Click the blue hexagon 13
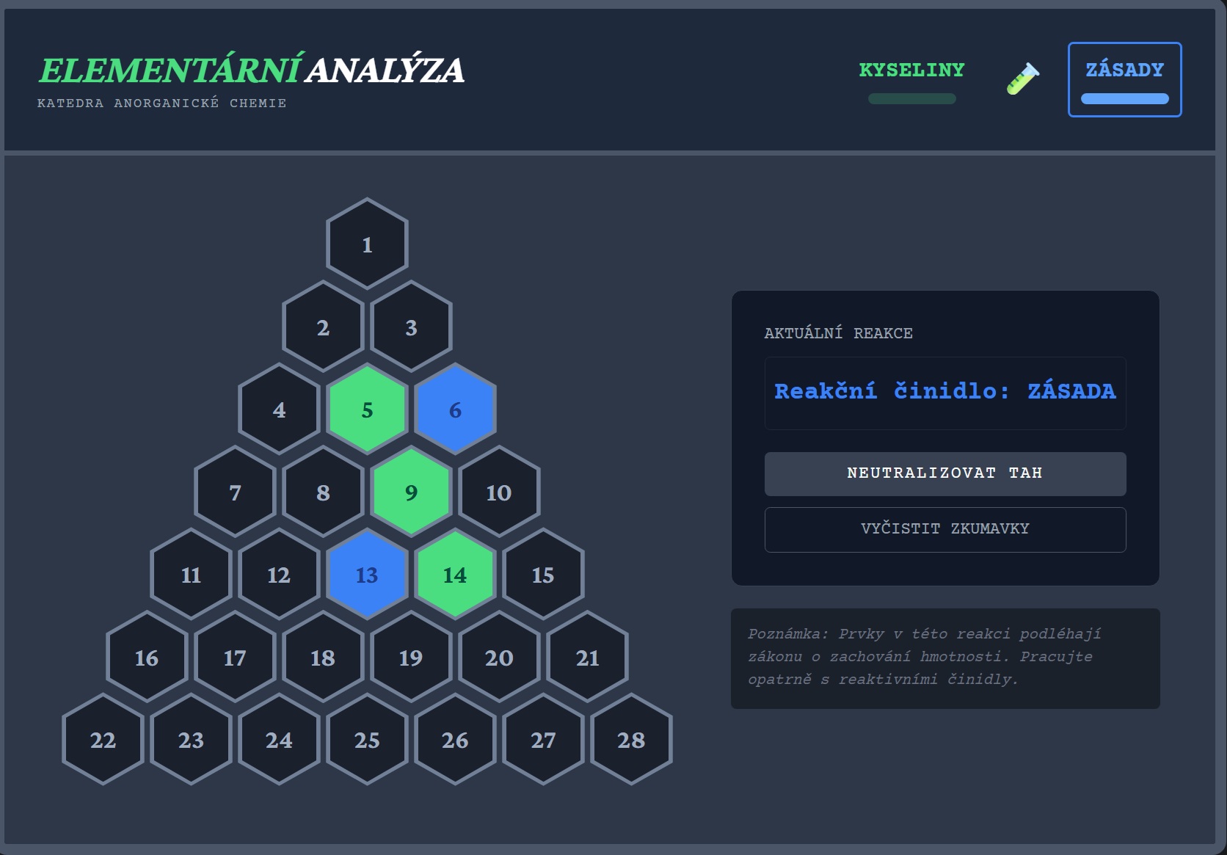 tap(367, 575)
